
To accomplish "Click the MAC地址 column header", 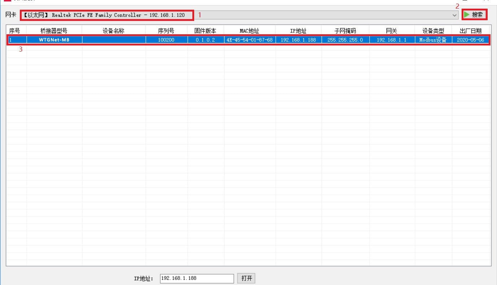I will coord(249,31).
